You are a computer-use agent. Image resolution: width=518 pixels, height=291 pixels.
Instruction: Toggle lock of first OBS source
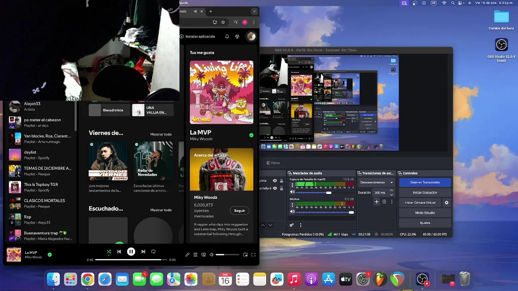[281, 181]
